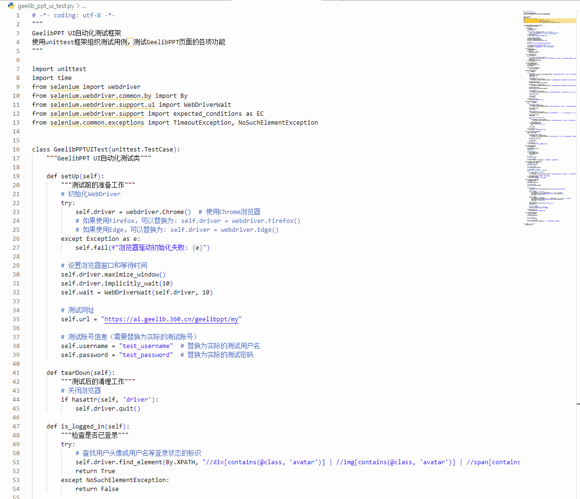Click the "test_password" string value

[146, 355]
